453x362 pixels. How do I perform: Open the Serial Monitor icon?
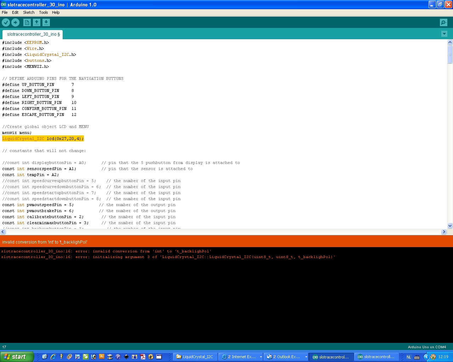(x=443, y=22)
